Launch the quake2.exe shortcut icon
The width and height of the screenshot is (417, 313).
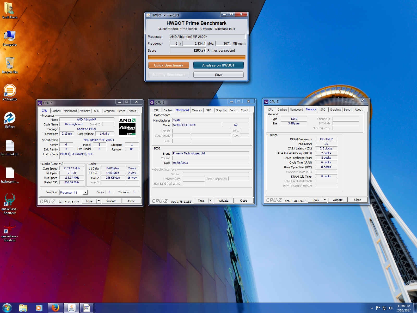(10, 204)
